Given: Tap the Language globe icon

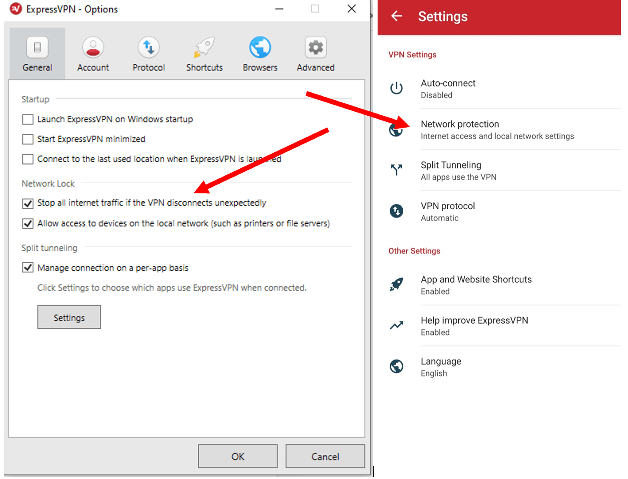Looking at the screenshot, I should [397, 366].
